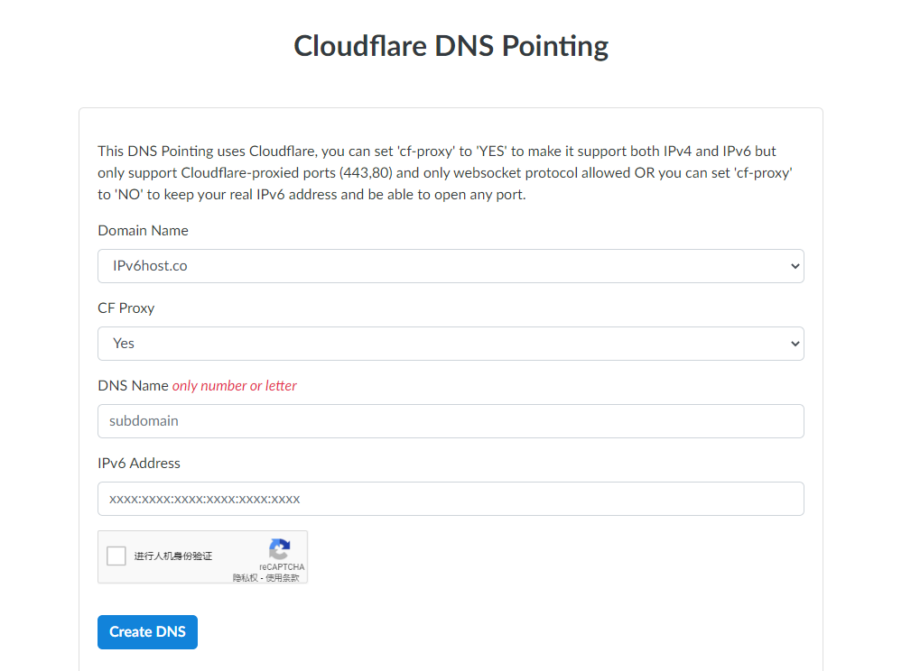Screen dimensions: 911x671
Task: Click the '进行人机身份验证' captcha label text
Action: [173, 556]
